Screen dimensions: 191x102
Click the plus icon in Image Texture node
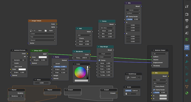pyautogui.click(x=35, y=31)
